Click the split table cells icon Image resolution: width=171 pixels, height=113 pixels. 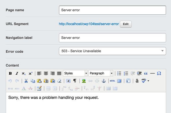click(x=108, y=88)
